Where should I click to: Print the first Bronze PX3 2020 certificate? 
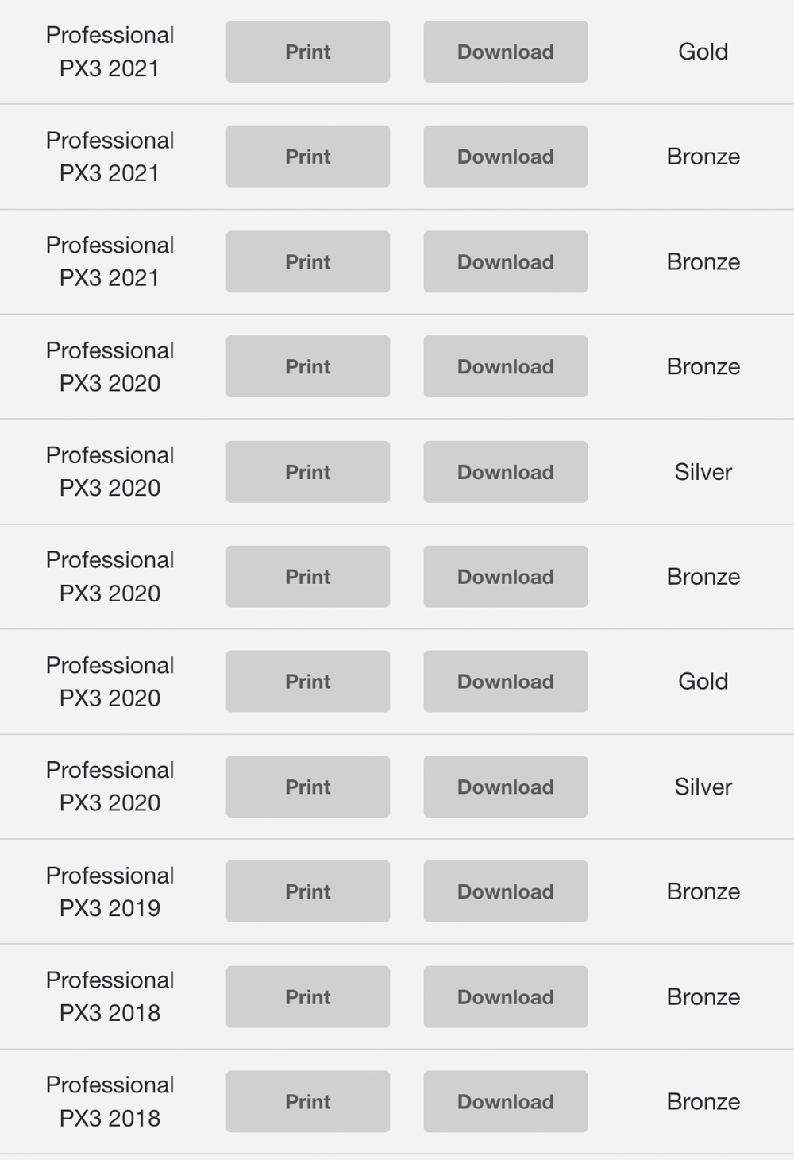pos(307,366)
